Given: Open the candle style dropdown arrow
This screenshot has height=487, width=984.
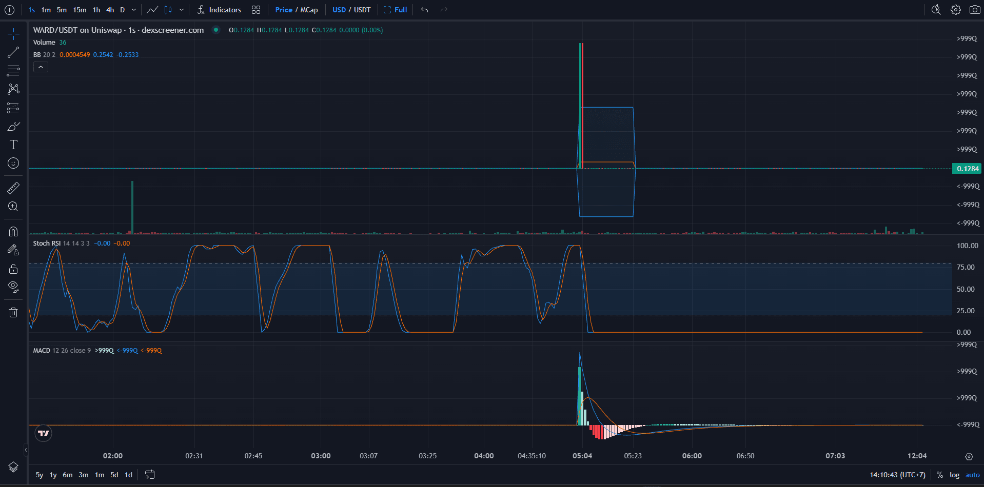Looking at the screenshot, I should [x=182, y=9].
